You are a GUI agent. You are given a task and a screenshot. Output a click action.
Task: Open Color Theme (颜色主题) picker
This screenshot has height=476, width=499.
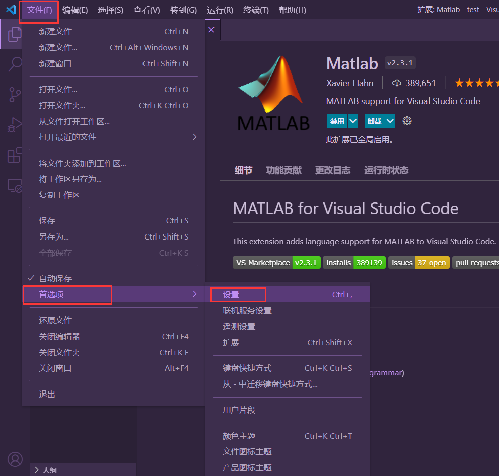288,436
